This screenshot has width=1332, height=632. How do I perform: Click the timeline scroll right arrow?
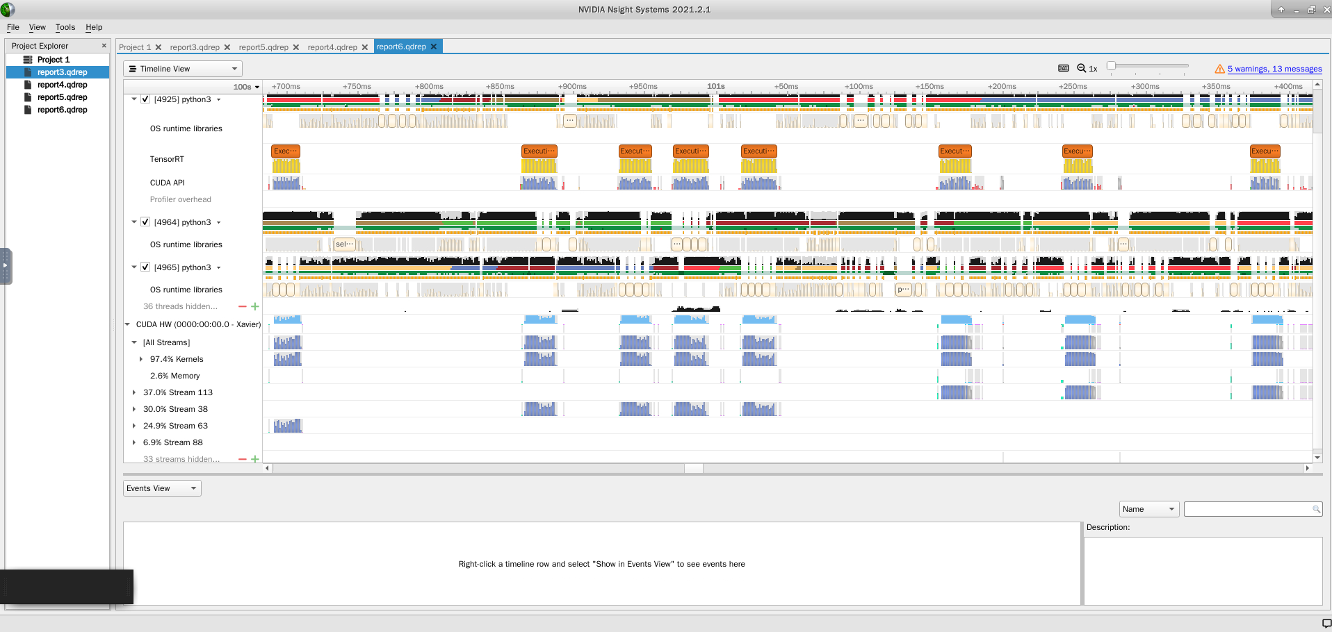(1308, 468)
